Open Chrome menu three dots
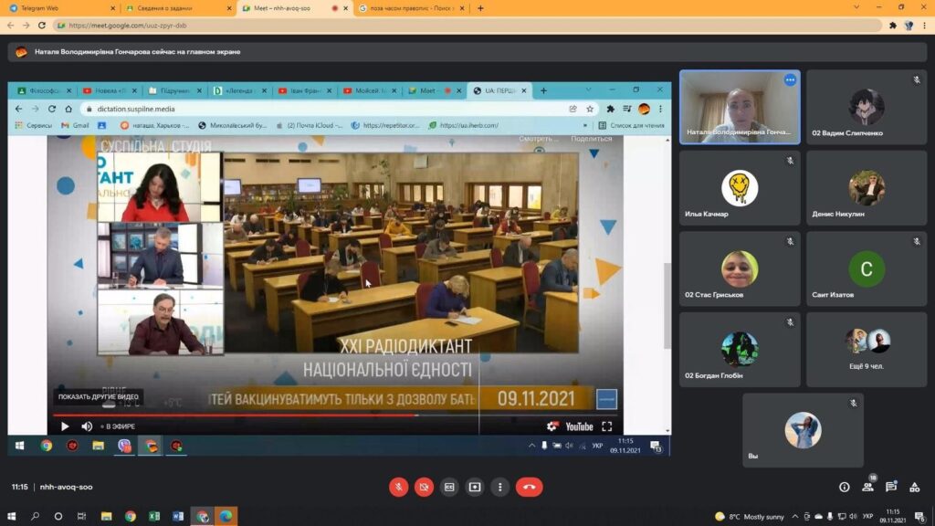Viewport: 935px width, 526px height. coord(925,26)
